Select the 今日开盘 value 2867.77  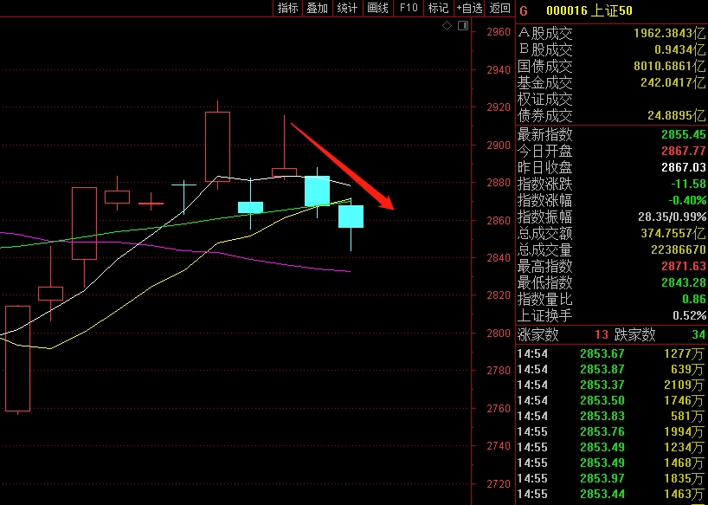tap(684, 151)
